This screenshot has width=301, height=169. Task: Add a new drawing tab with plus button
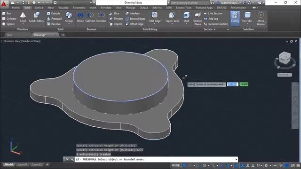point(63,35)
